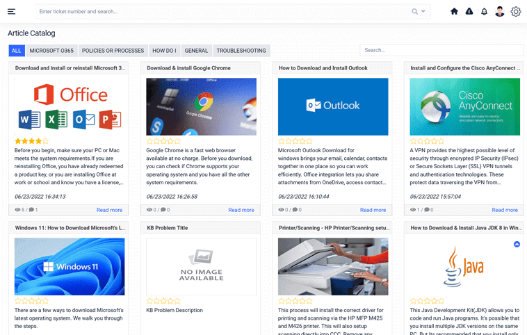Screen dimensions: 527x335
Task: Select the ALL category tab
Action: click(x=17, y=51)
